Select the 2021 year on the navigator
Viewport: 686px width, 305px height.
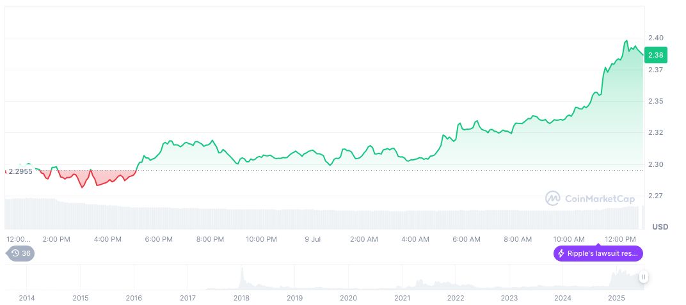(x=402, y=298)
